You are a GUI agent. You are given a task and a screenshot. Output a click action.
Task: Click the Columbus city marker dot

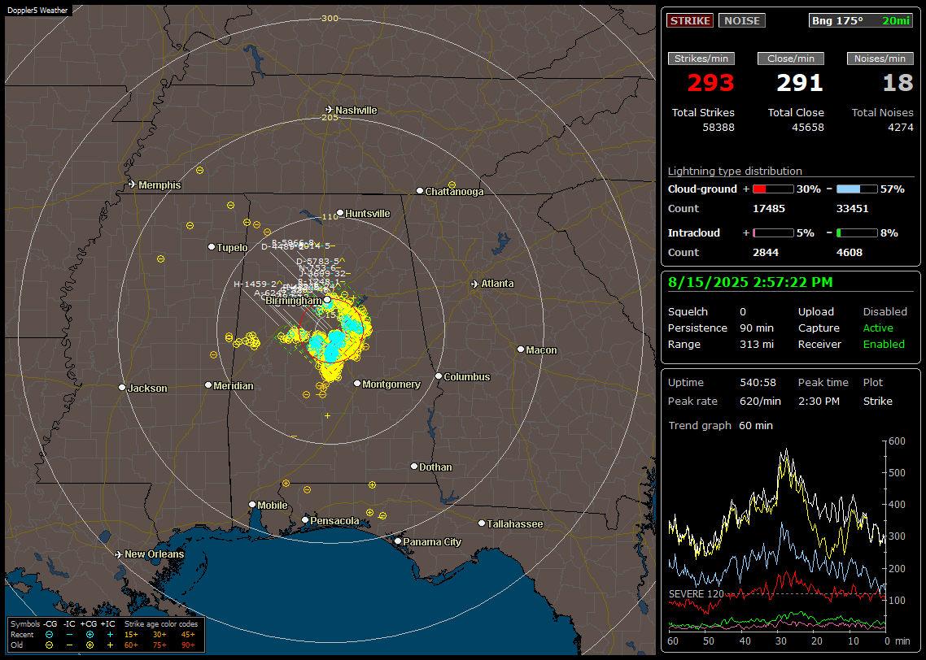(x=439, y=376)
